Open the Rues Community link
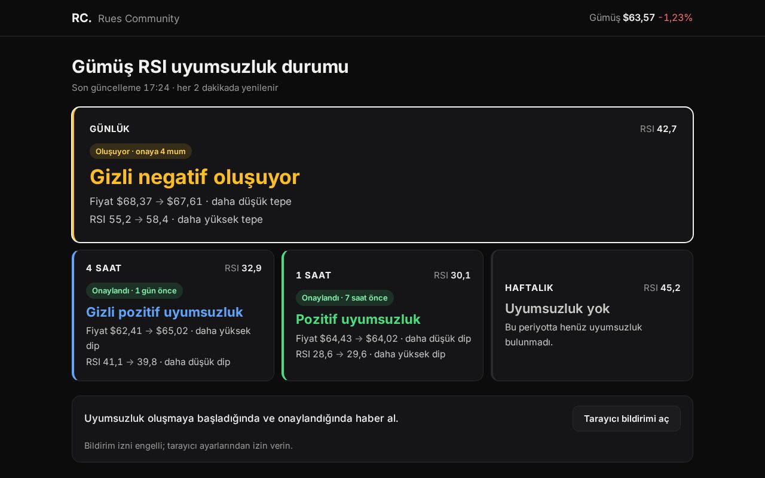 [139, 19]
